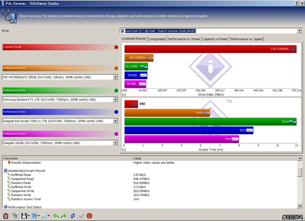Select the Buffered Write row

pyautogui.click(x=150, y=187)
